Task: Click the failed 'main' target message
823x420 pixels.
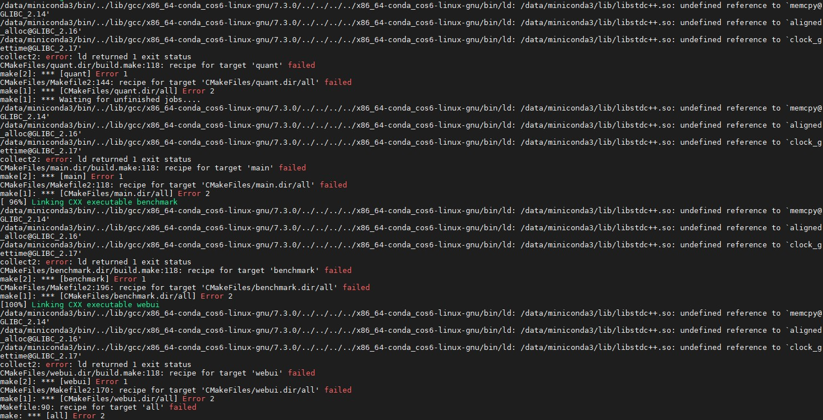Action: (x=148, y=168)
